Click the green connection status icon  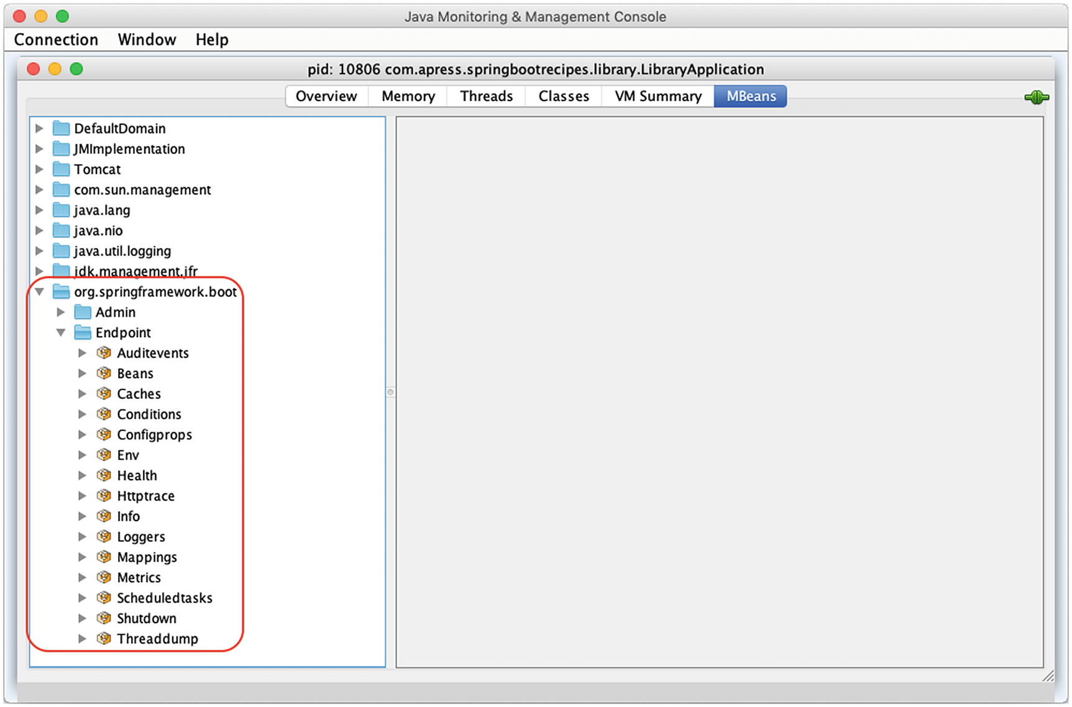point(1036,98)
